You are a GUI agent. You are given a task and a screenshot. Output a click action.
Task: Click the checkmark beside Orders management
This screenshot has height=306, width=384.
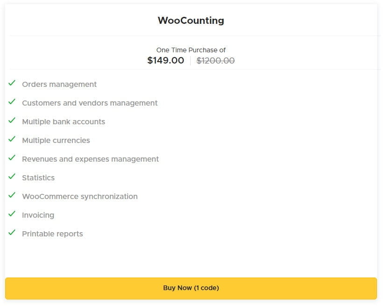(12, 84)
